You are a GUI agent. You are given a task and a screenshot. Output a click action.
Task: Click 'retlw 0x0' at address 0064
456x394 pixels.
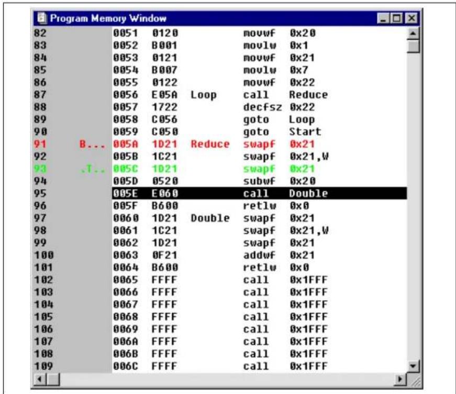(276, 267)
